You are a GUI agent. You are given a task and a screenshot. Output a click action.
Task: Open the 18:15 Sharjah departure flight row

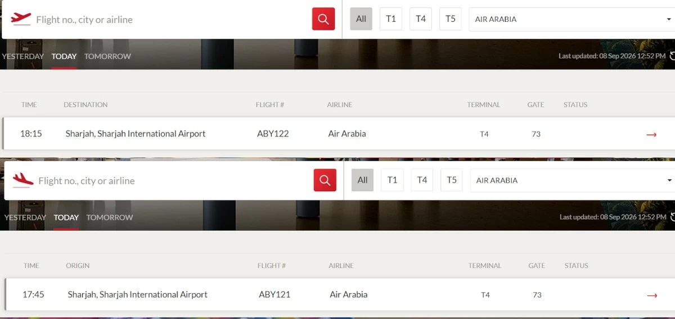(339, 134)
